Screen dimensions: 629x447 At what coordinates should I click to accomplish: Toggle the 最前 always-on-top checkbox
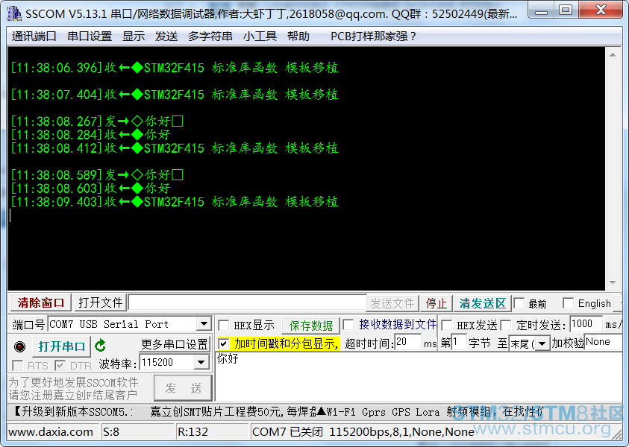point(519,303)
